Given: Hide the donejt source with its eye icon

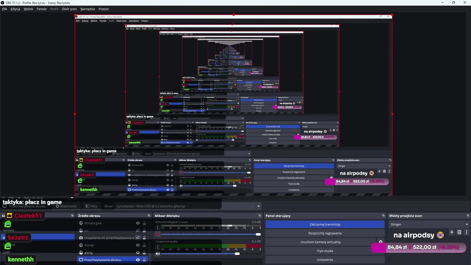Looking at the screenshot, I should coord(138,245).
